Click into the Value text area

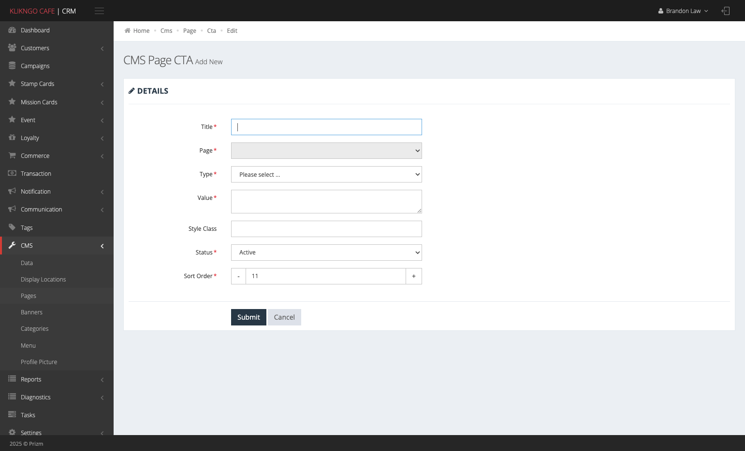click(326, 201)
